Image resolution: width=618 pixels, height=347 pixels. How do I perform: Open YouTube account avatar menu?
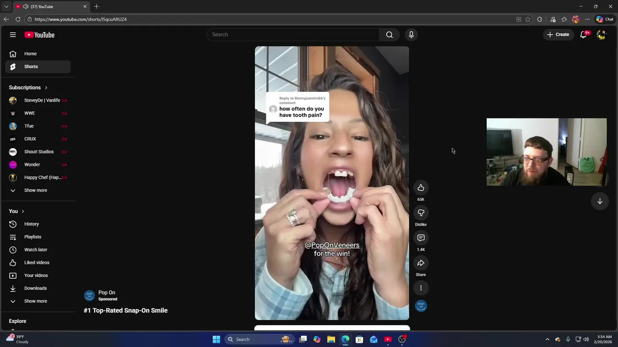[x=601, y=35]
